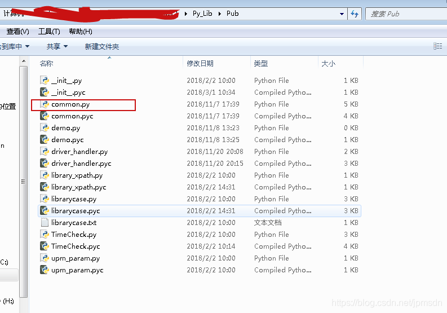Click the 新建文件夹 button
The width and height of the screenshot is (447, 313).
(102, 46)
